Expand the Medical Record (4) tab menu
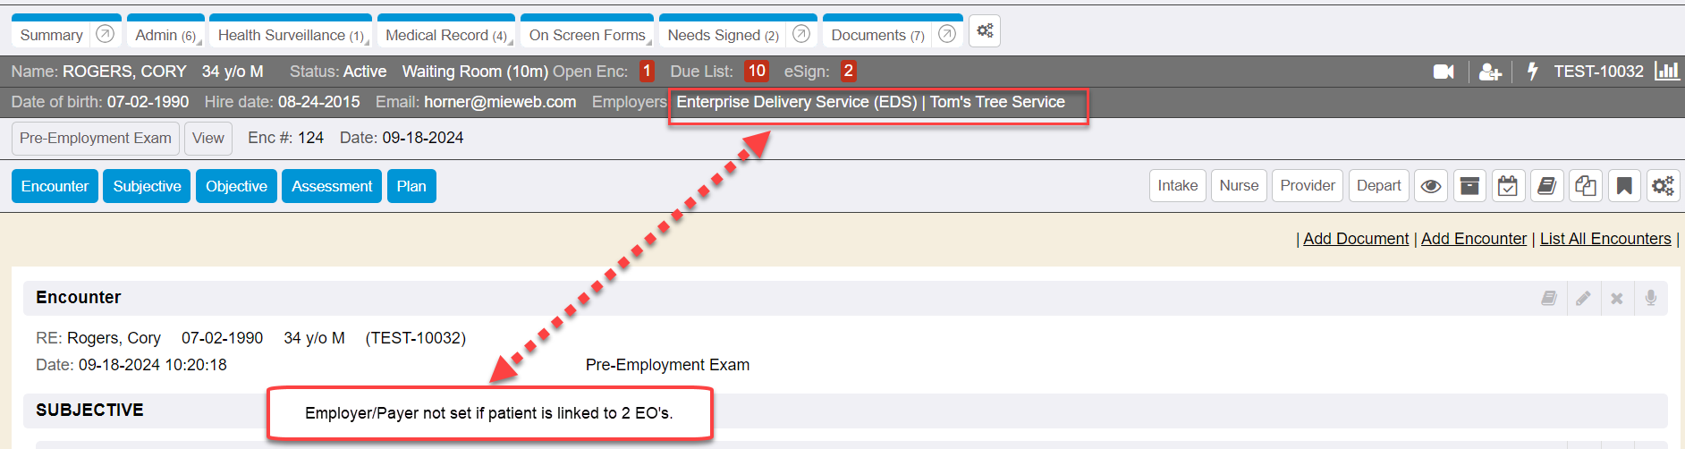The image size is (1685, 449). (445, 35)
